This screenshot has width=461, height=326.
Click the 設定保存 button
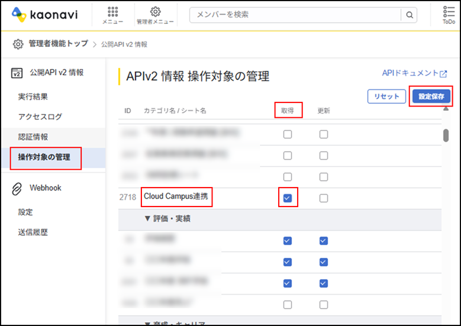click(x=431, y=96)
